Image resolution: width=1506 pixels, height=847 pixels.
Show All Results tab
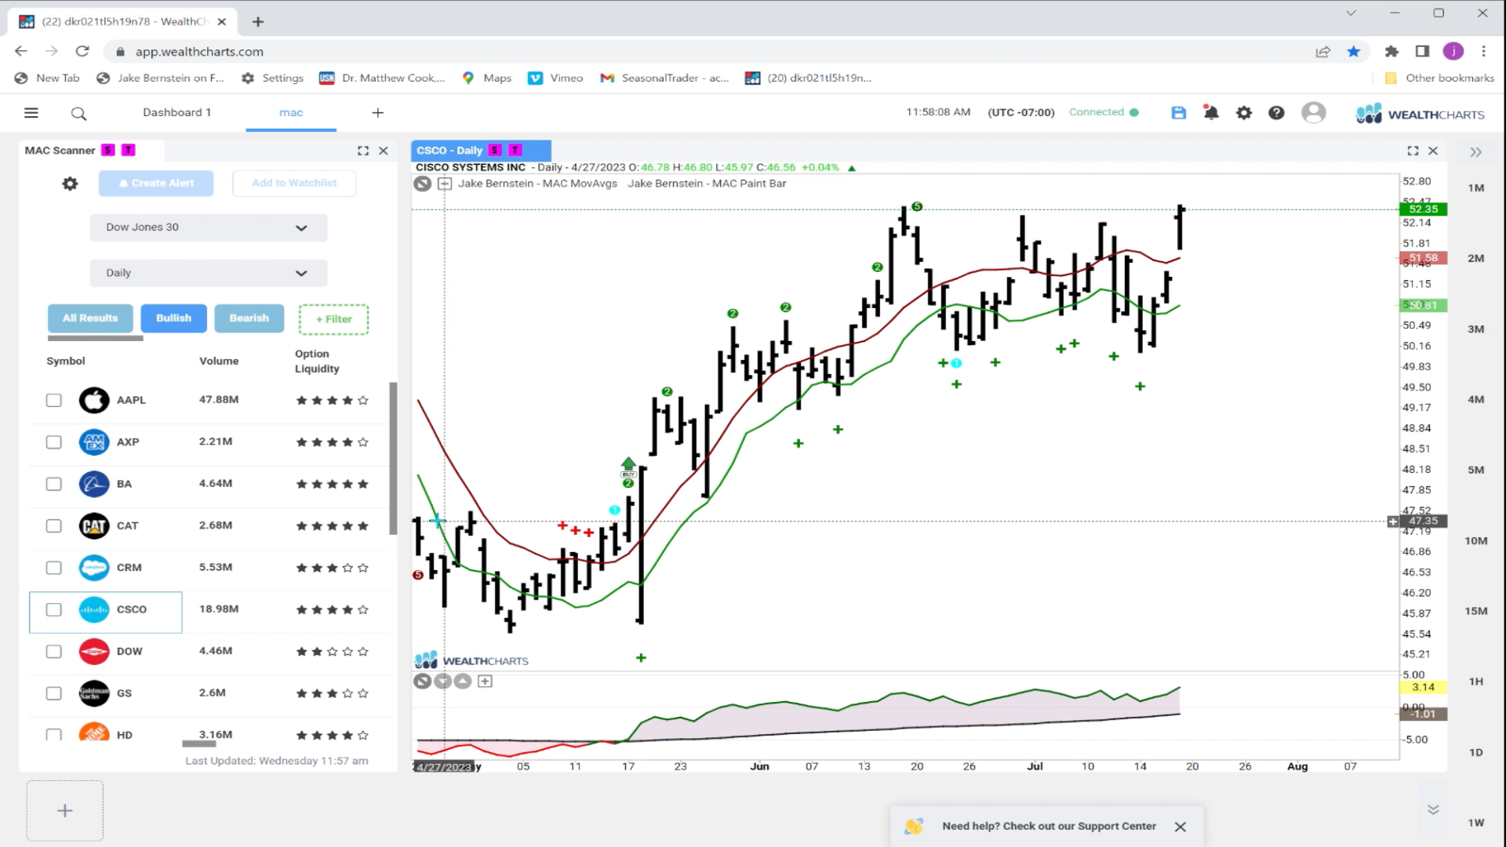(90, 318)
